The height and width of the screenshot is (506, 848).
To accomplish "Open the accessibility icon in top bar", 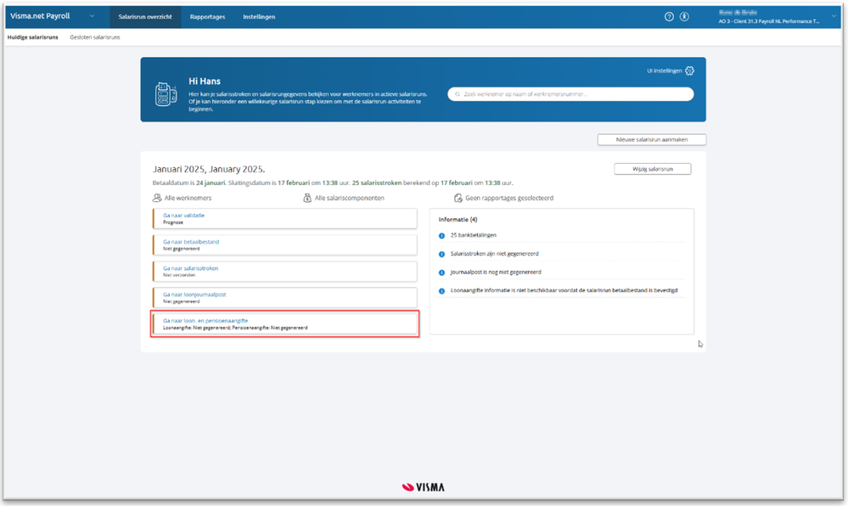I will pyautogui.click(x=684, y=17).
